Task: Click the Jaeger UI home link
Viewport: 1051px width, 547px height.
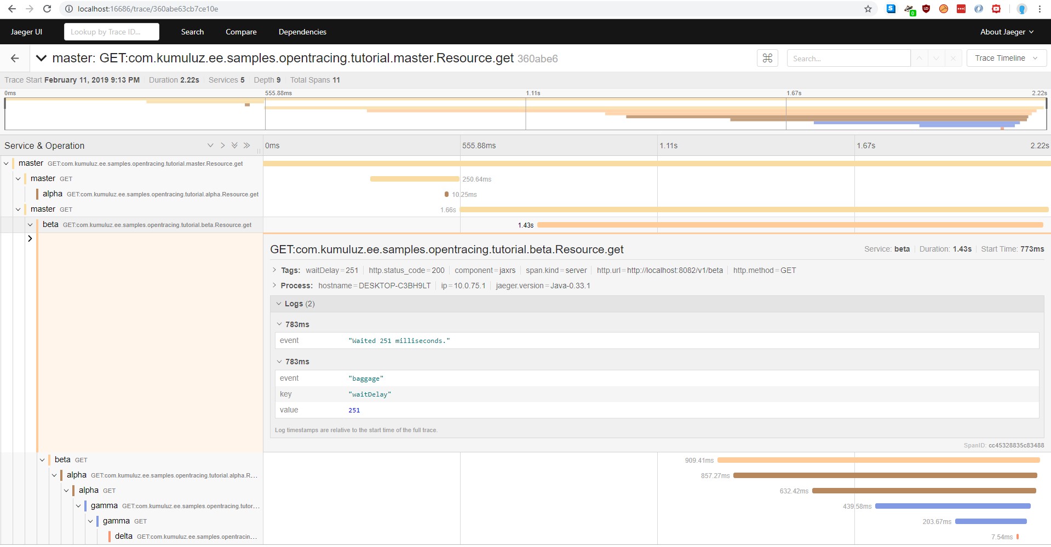Action: pos(26,32)
